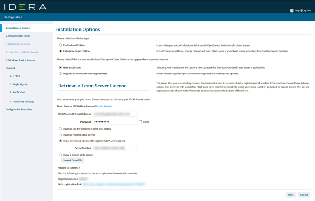Select Professional Edition radio button
Image resolution: width=315 pixels, height=201 pixels.
coord(61,45)
